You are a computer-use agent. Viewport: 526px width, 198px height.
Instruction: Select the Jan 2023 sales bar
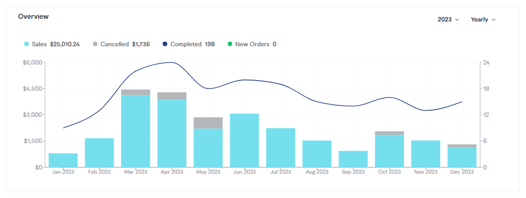tap(63, 160)
